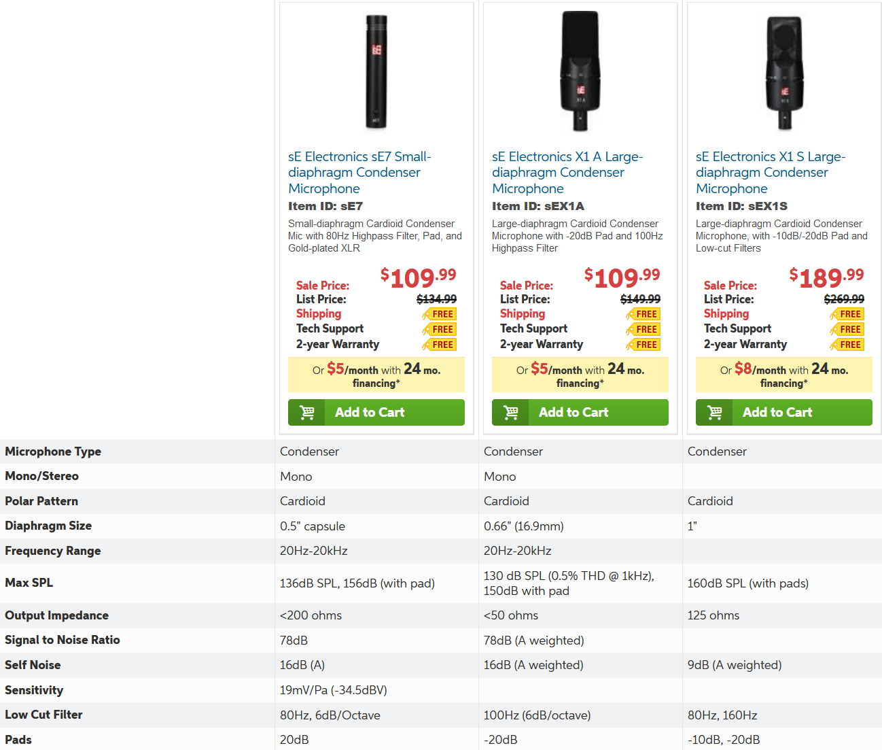Image resolution: width=882 pixels, height=750 pixels.
Task: Click the $5/month financing offer for sE7
Action: [376, 375]
